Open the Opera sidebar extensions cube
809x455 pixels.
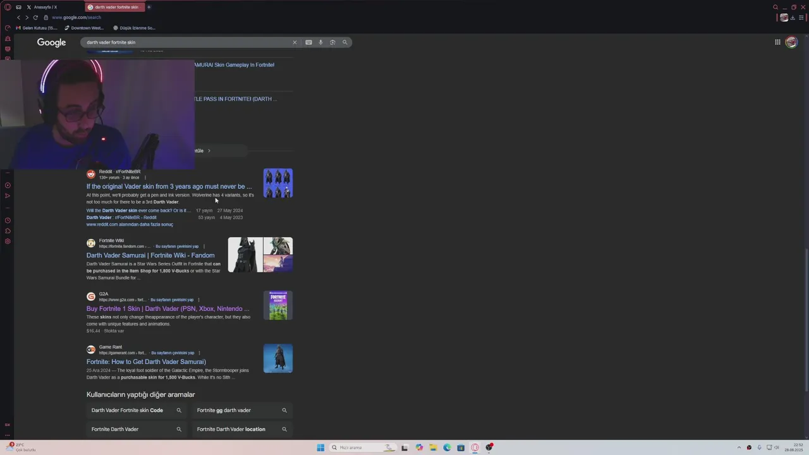pos(8,231)
